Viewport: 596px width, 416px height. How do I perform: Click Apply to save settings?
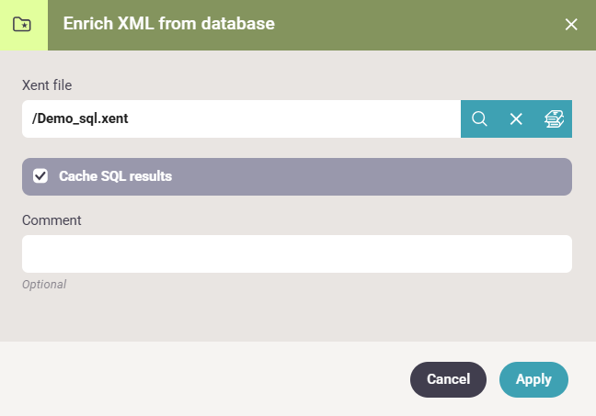(533, 379)
